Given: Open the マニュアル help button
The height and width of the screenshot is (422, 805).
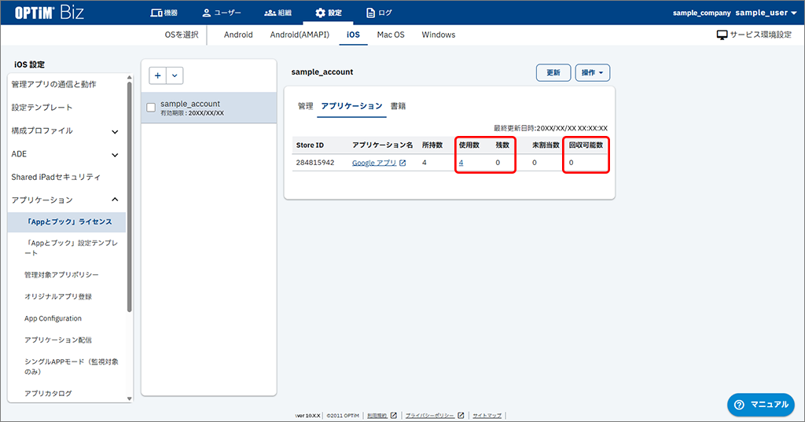Looking at the screenshot, I should (x=761, y=405).
